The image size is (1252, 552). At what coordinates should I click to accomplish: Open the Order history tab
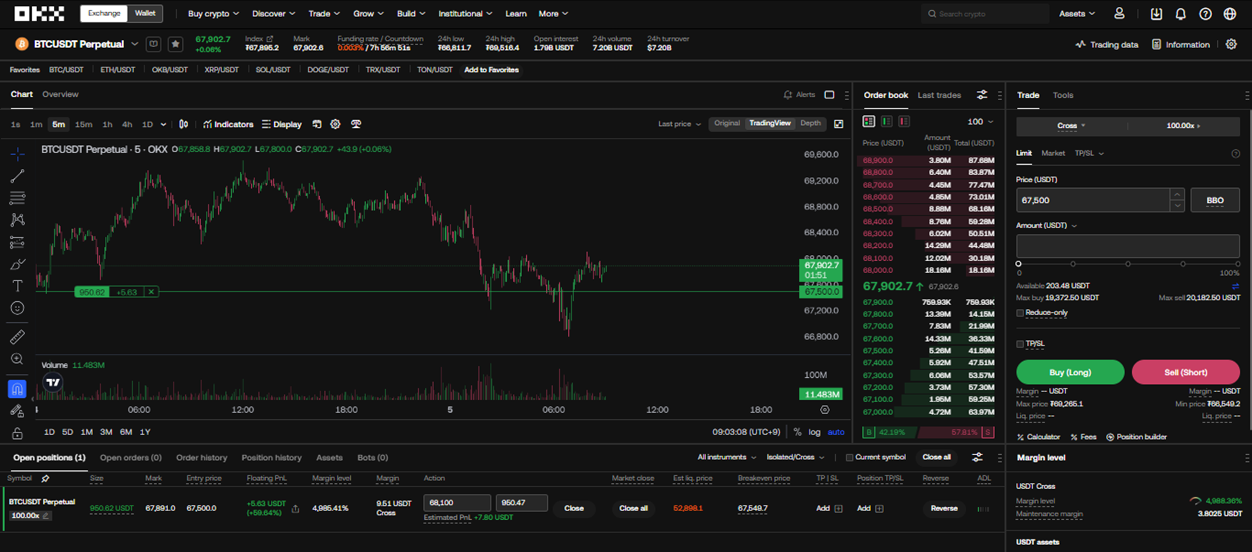pos(201,457)
